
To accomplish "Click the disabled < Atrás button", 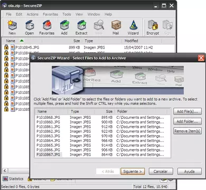I will click(108, 172).
